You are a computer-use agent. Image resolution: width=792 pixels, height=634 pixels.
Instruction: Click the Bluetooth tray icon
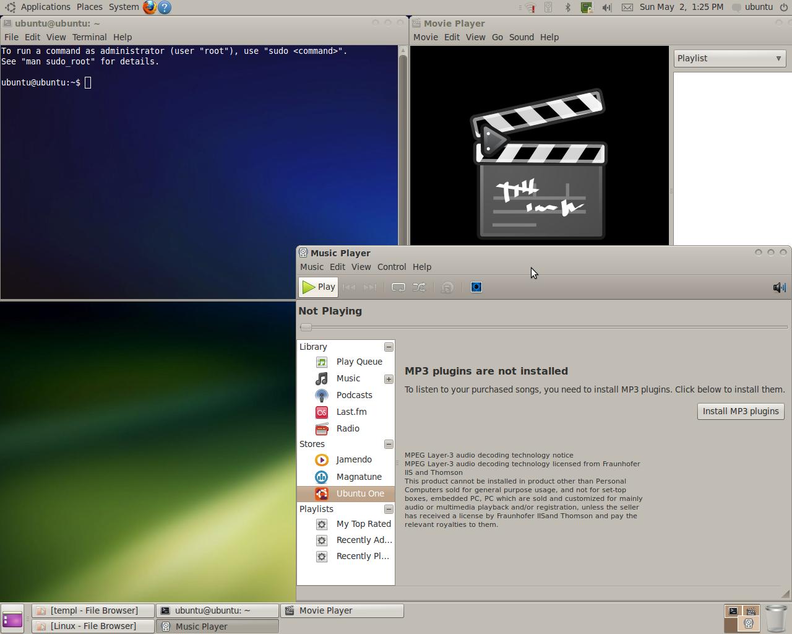567,7
